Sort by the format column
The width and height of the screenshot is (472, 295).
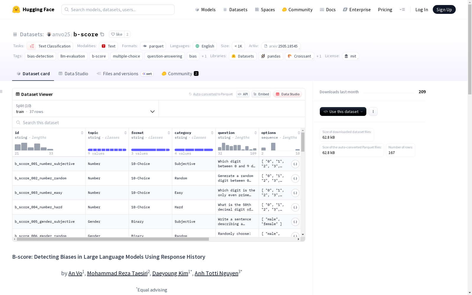(x=169, y=133)
